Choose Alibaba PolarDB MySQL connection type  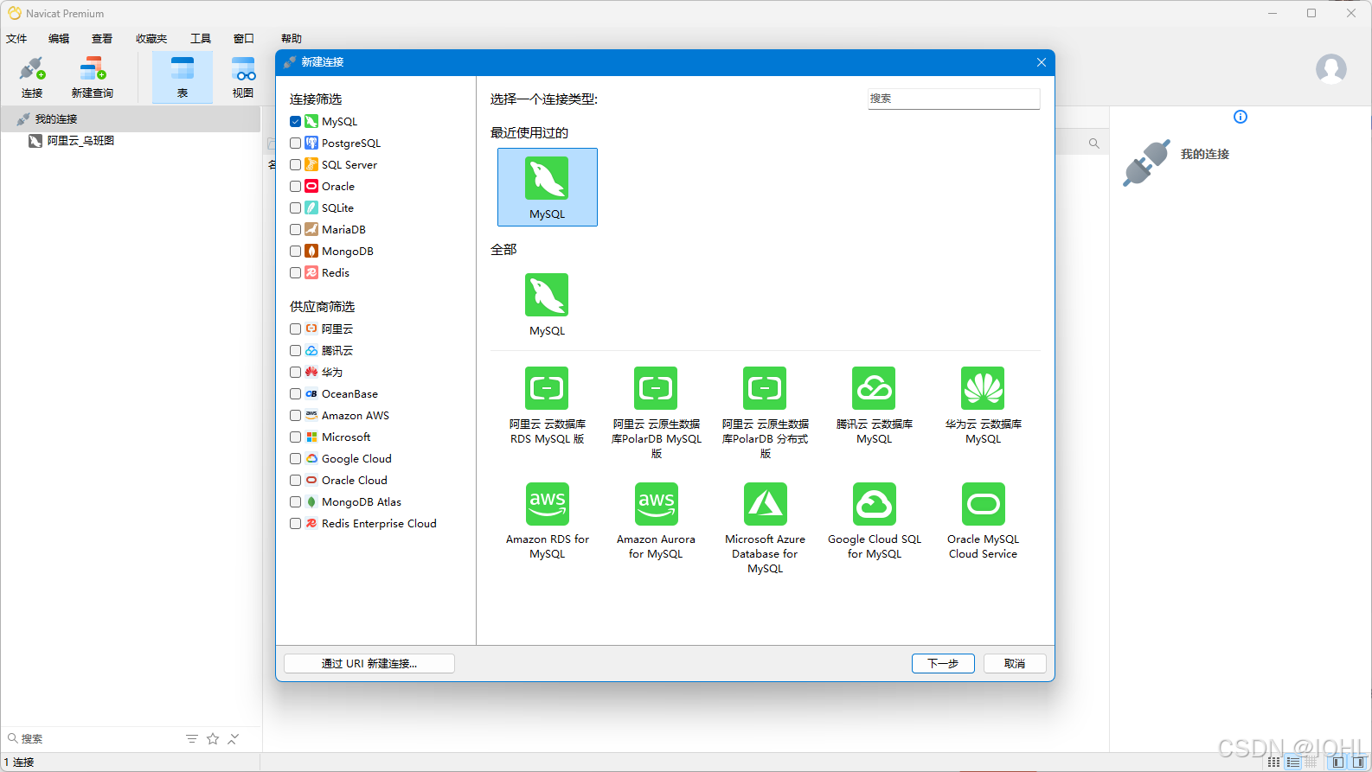tap(656, 412)
